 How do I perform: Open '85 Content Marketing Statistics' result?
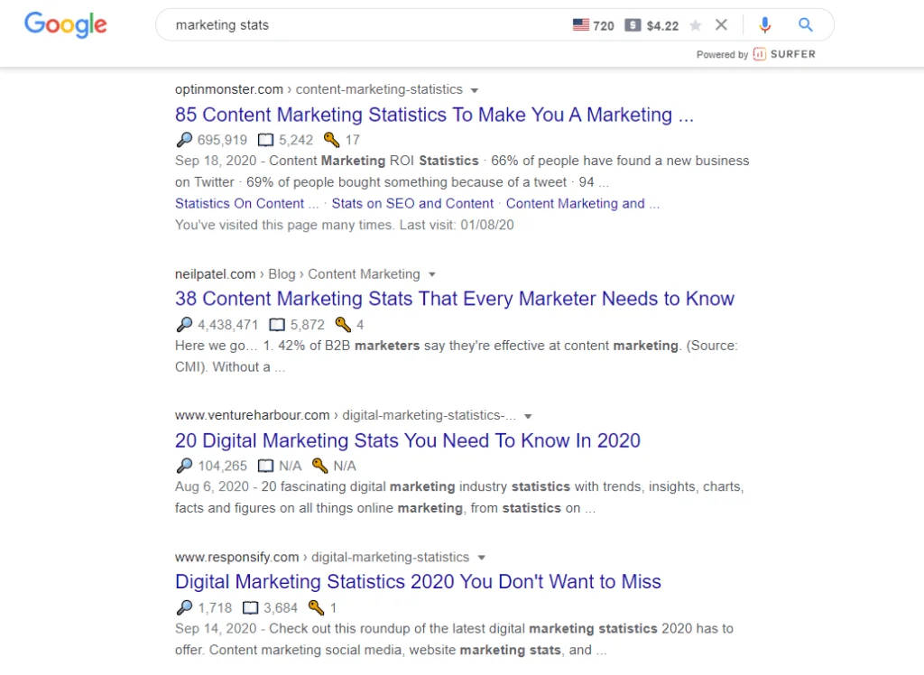(x=434, y=115)
